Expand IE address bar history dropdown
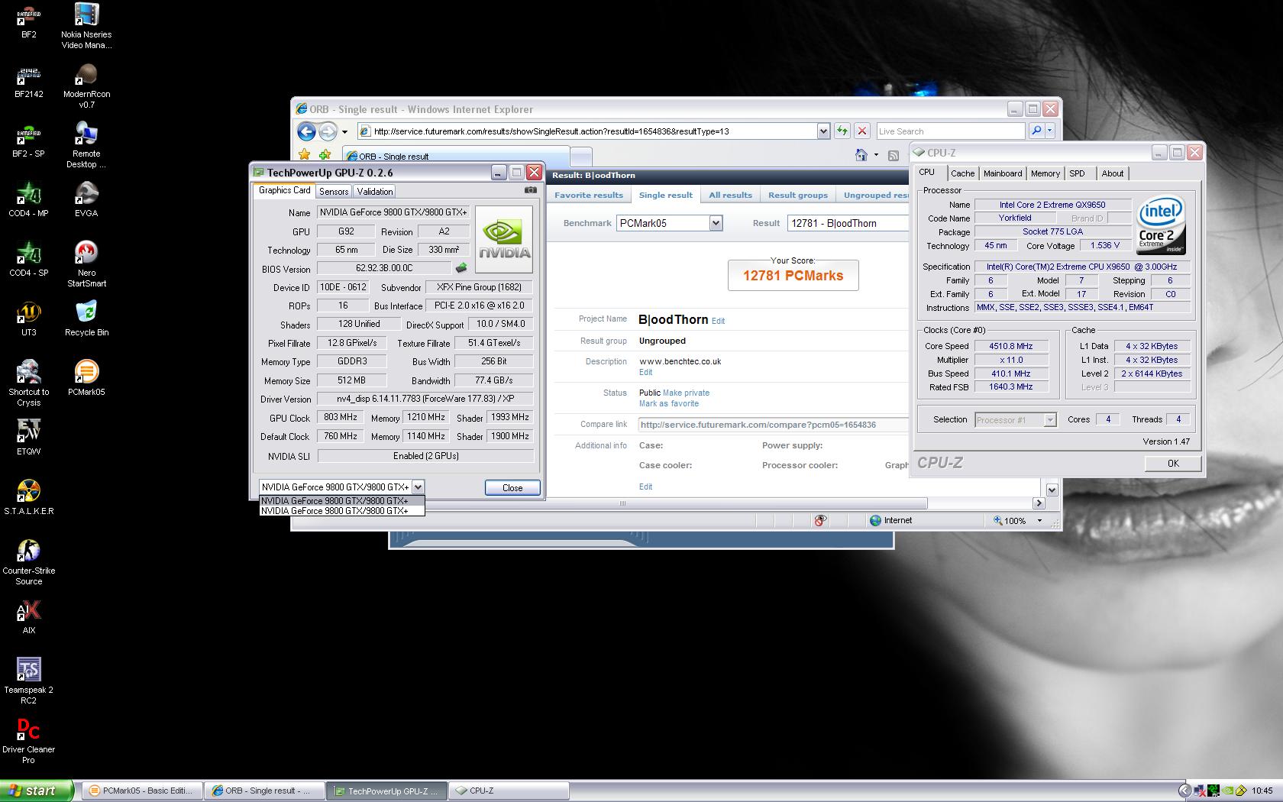The width and height of the screenshot is (1283, 802). 823,131
